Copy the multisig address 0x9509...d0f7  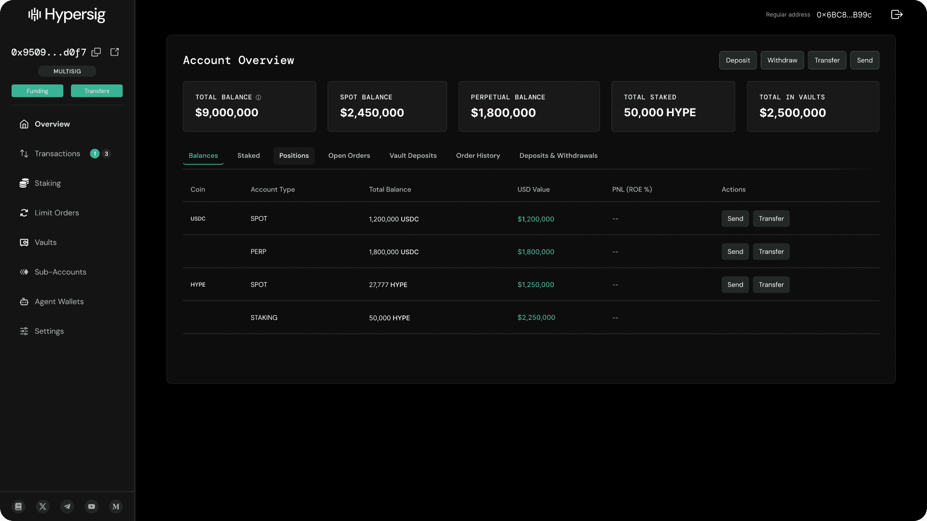(x=96, y=52)
